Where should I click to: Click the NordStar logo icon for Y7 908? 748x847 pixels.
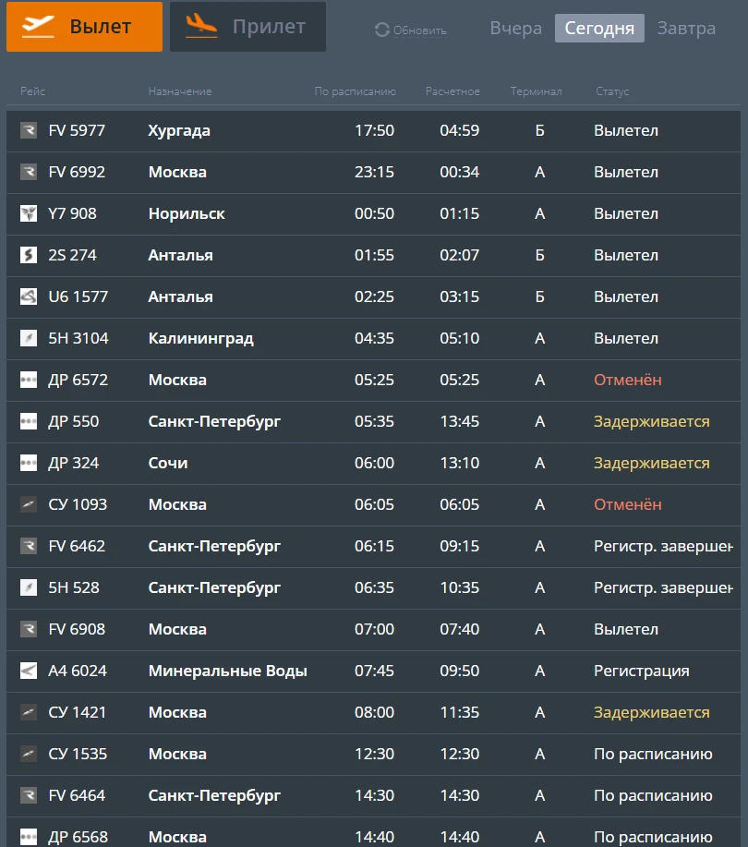tap(29, 214)
